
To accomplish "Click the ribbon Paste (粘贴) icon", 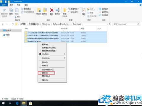I will pos(17,10).
